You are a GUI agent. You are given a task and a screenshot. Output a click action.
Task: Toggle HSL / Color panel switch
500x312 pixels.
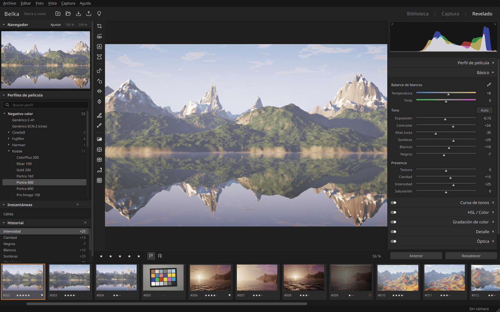pyautogui.click(x=393, y=212)
